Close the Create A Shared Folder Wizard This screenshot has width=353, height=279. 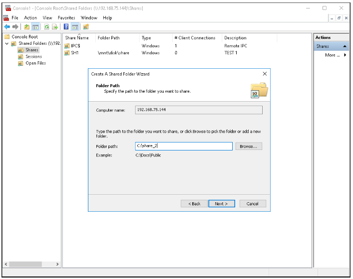pyautogui.click(x=265, y=74)
